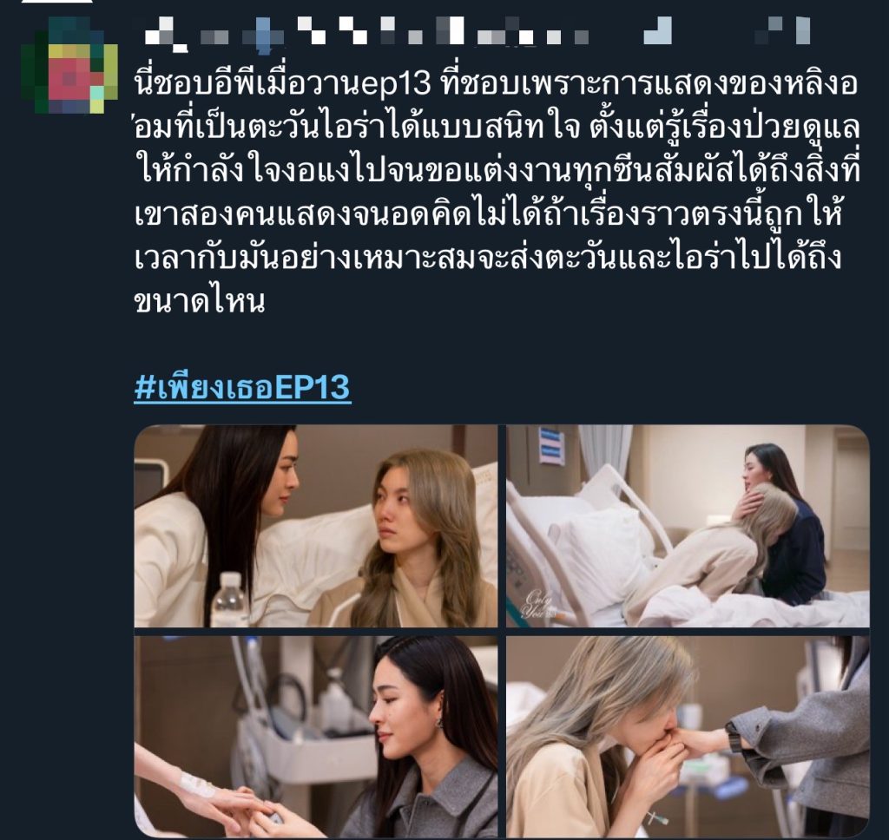The width and height of the screenshot is (889, 840).
Task: Click the last text line ขนาดไหน
Action: pos(200,301)
